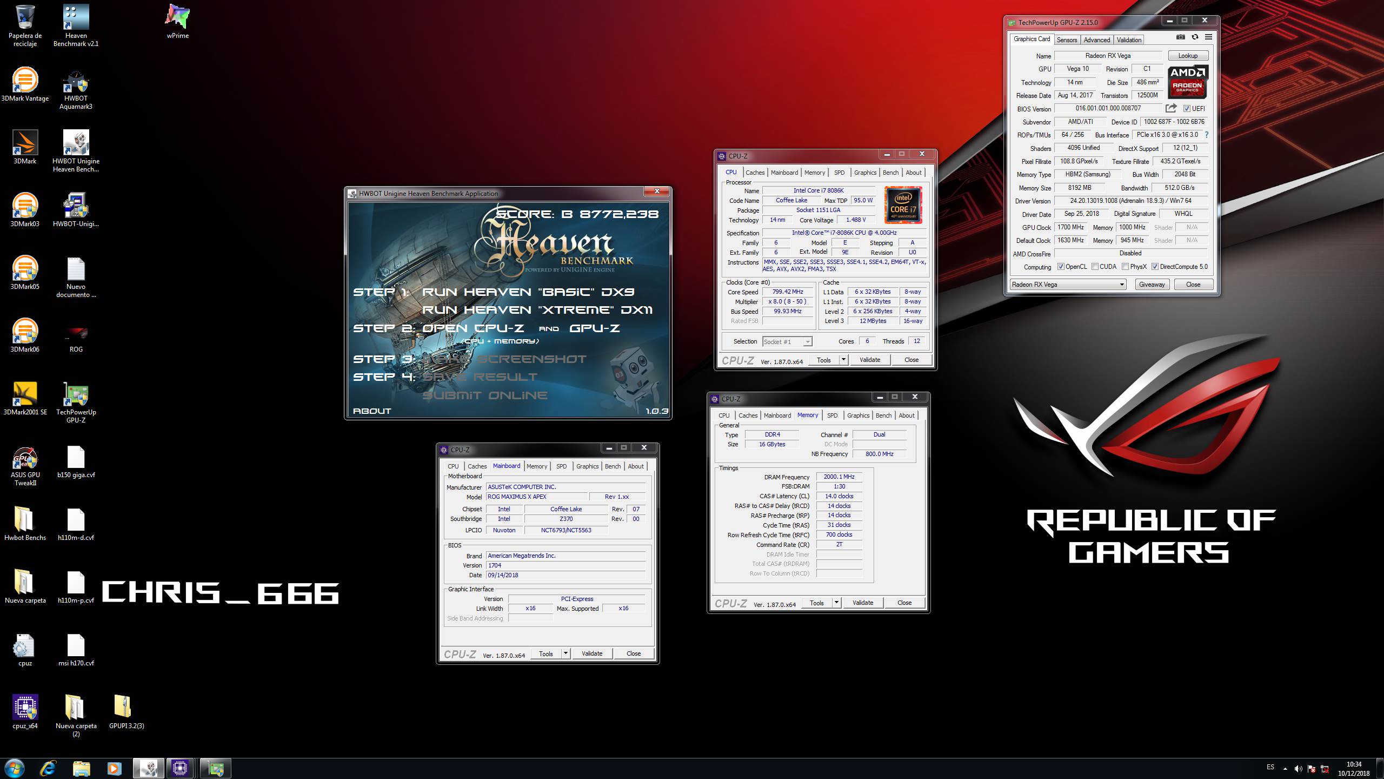Toggle the PhysX checkbox in GPU-Z
Image resolution: width=1384 pixels, height=779 pixels.
(1125, 267)
